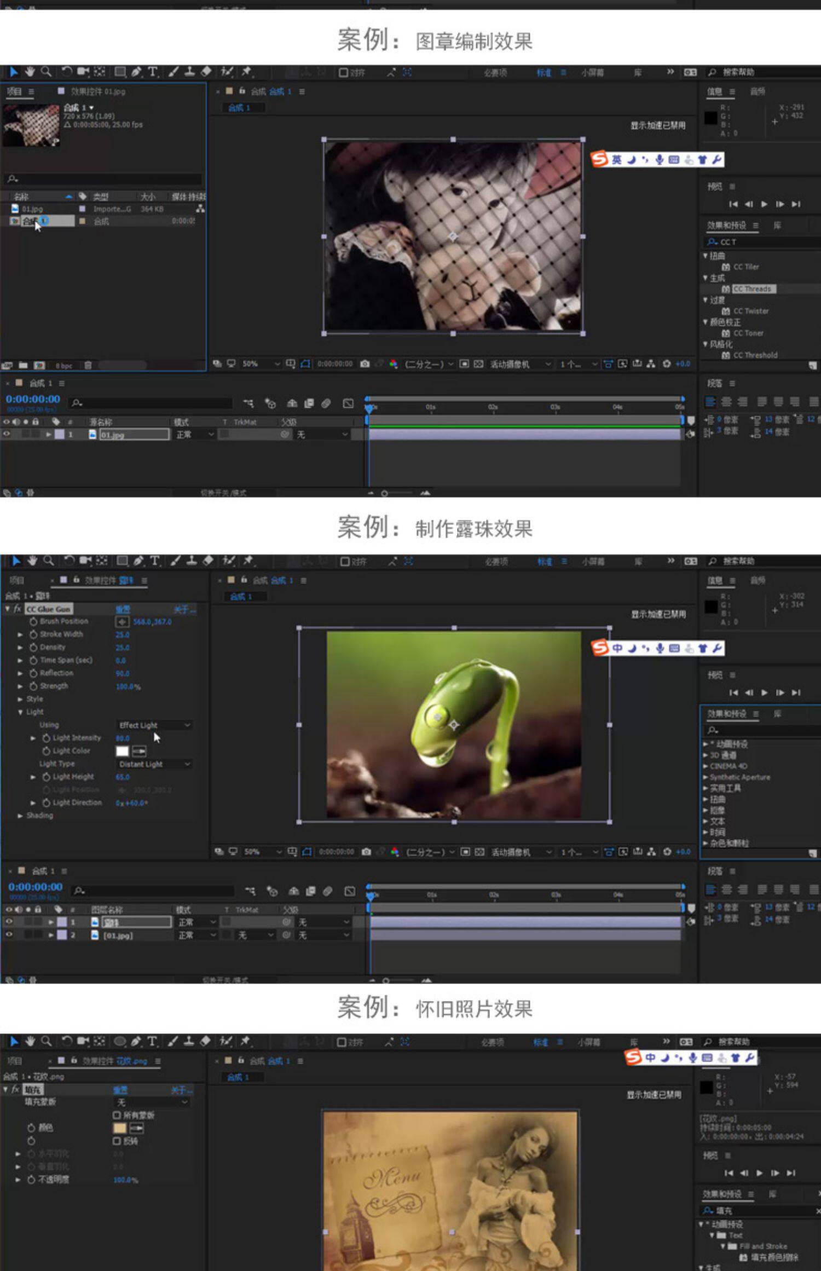Image resolution: width=821 pixels, height=1271 pixels.
Task: Click the CC Tiler effect icon
Action: point(726,267)
